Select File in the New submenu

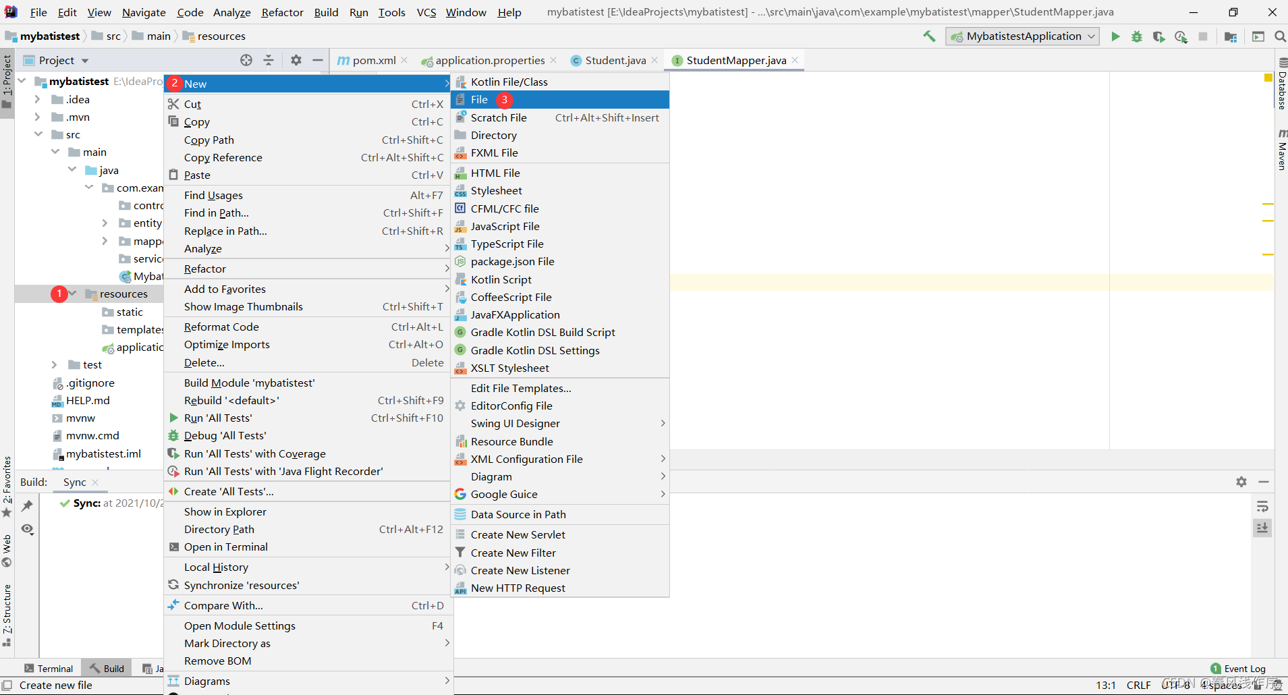(560, 99)
